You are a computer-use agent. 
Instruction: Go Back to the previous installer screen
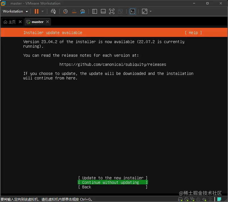(x=113, y=187)
